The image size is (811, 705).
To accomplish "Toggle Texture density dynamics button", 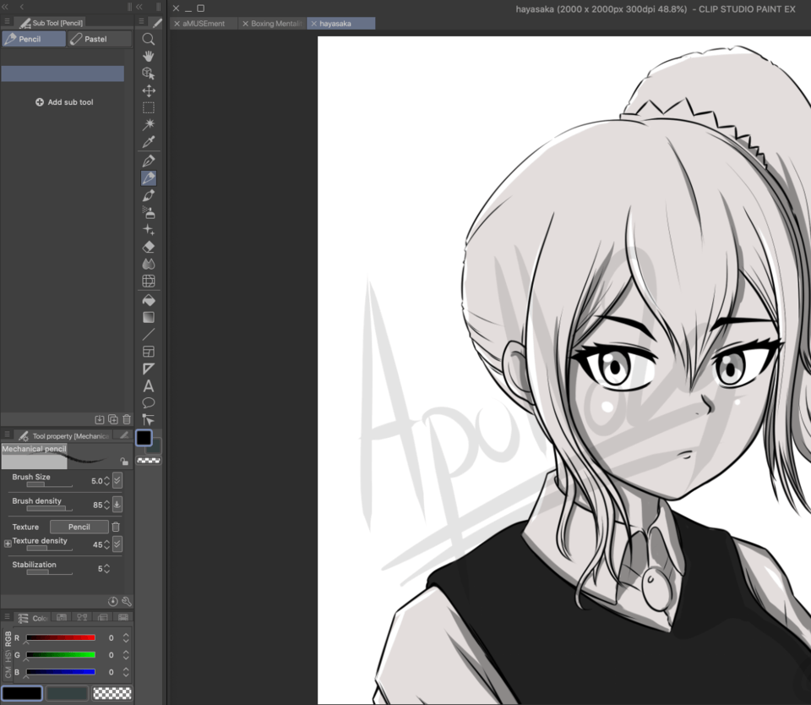I will coord(117,544).
